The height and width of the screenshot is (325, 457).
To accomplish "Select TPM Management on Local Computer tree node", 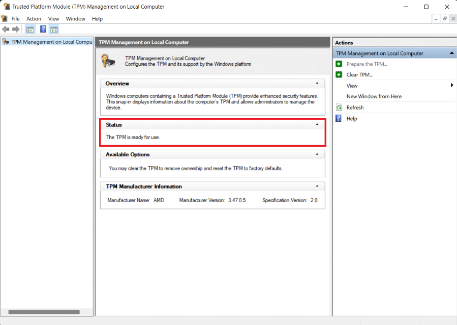I will point(51,42).
